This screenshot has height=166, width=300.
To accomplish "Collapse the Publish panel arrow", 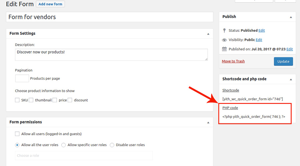I will point(291,17).
